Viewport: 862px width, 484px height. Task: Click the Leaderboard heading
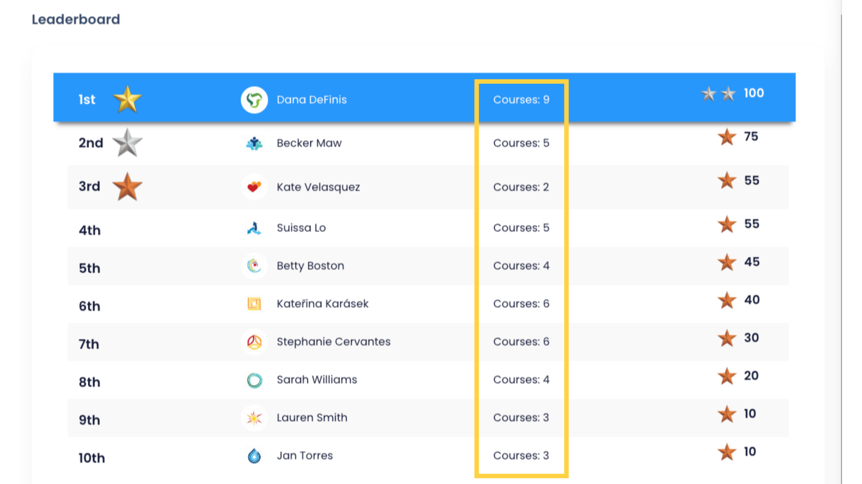coord(76,19)
